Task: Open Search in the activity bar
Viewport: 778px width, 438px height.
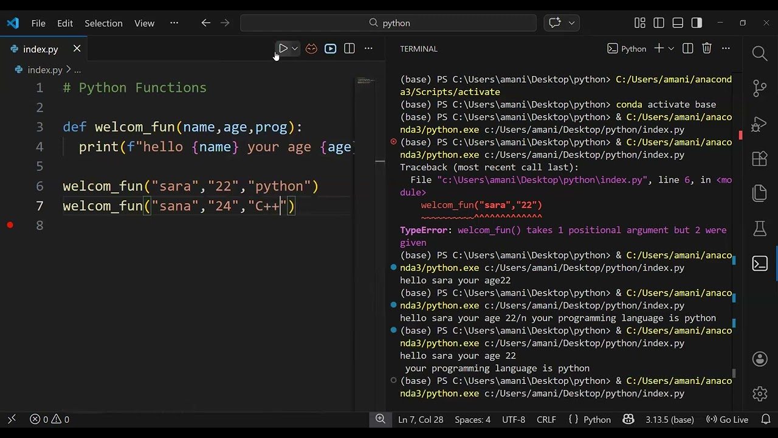Action: click(x=760, y=54)
